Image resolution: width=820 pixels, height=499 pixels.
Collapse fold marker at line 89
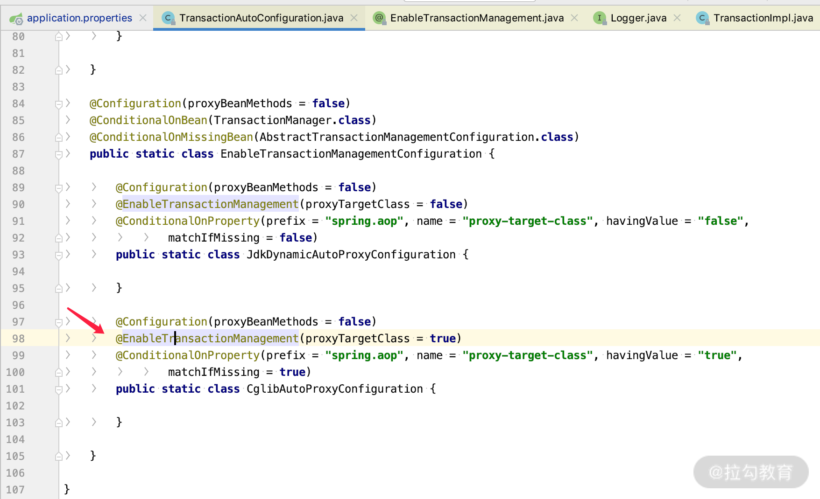59,187
